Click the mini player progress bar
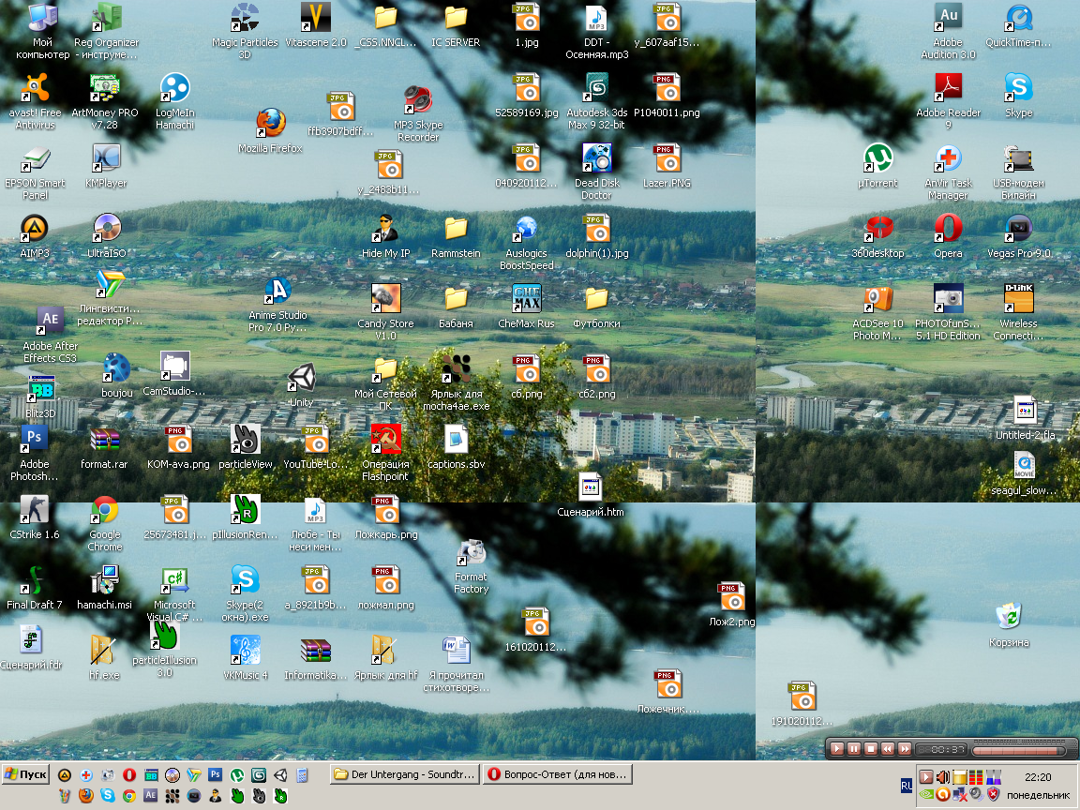The image size is (1080, 810). click(1018, 750)
